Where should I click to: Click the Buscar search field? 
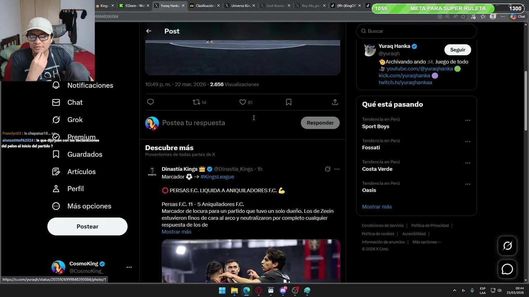click(417, 31)
